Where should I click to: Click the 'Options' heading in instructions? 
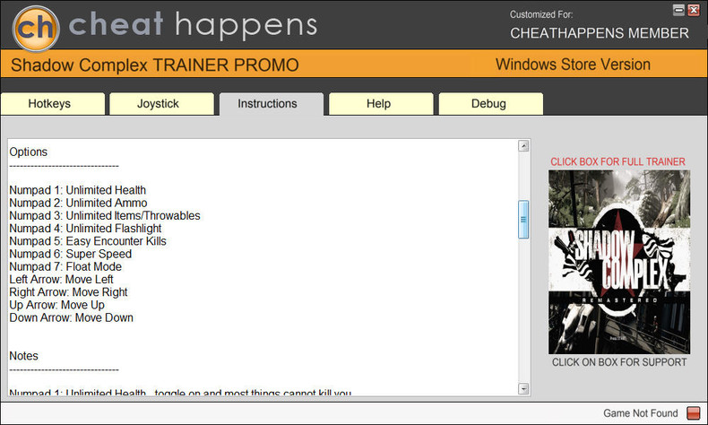click(29, 152)
